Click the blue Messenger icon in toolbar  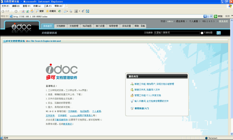click(x=87, y=11)
